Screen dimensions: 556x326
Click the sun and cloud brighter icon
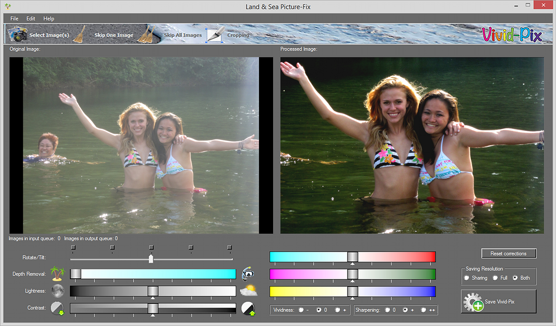(x=248, y=290)
